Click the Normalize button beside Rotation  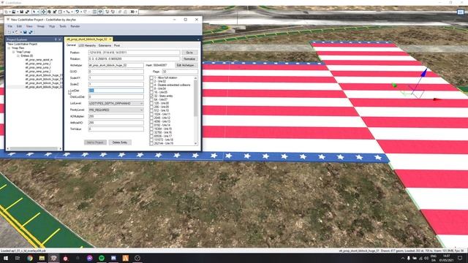[189, 59]
